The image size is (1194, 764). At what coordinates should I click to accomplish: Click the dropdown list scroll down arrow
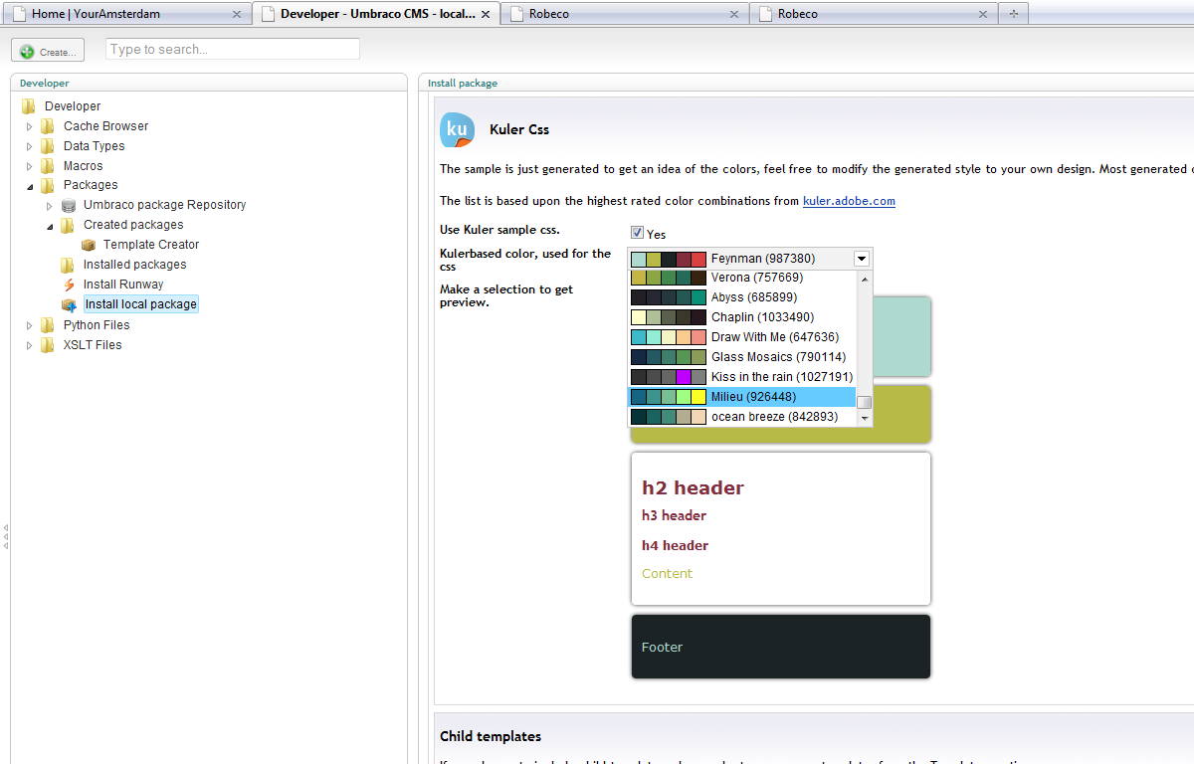coord(865,419)
